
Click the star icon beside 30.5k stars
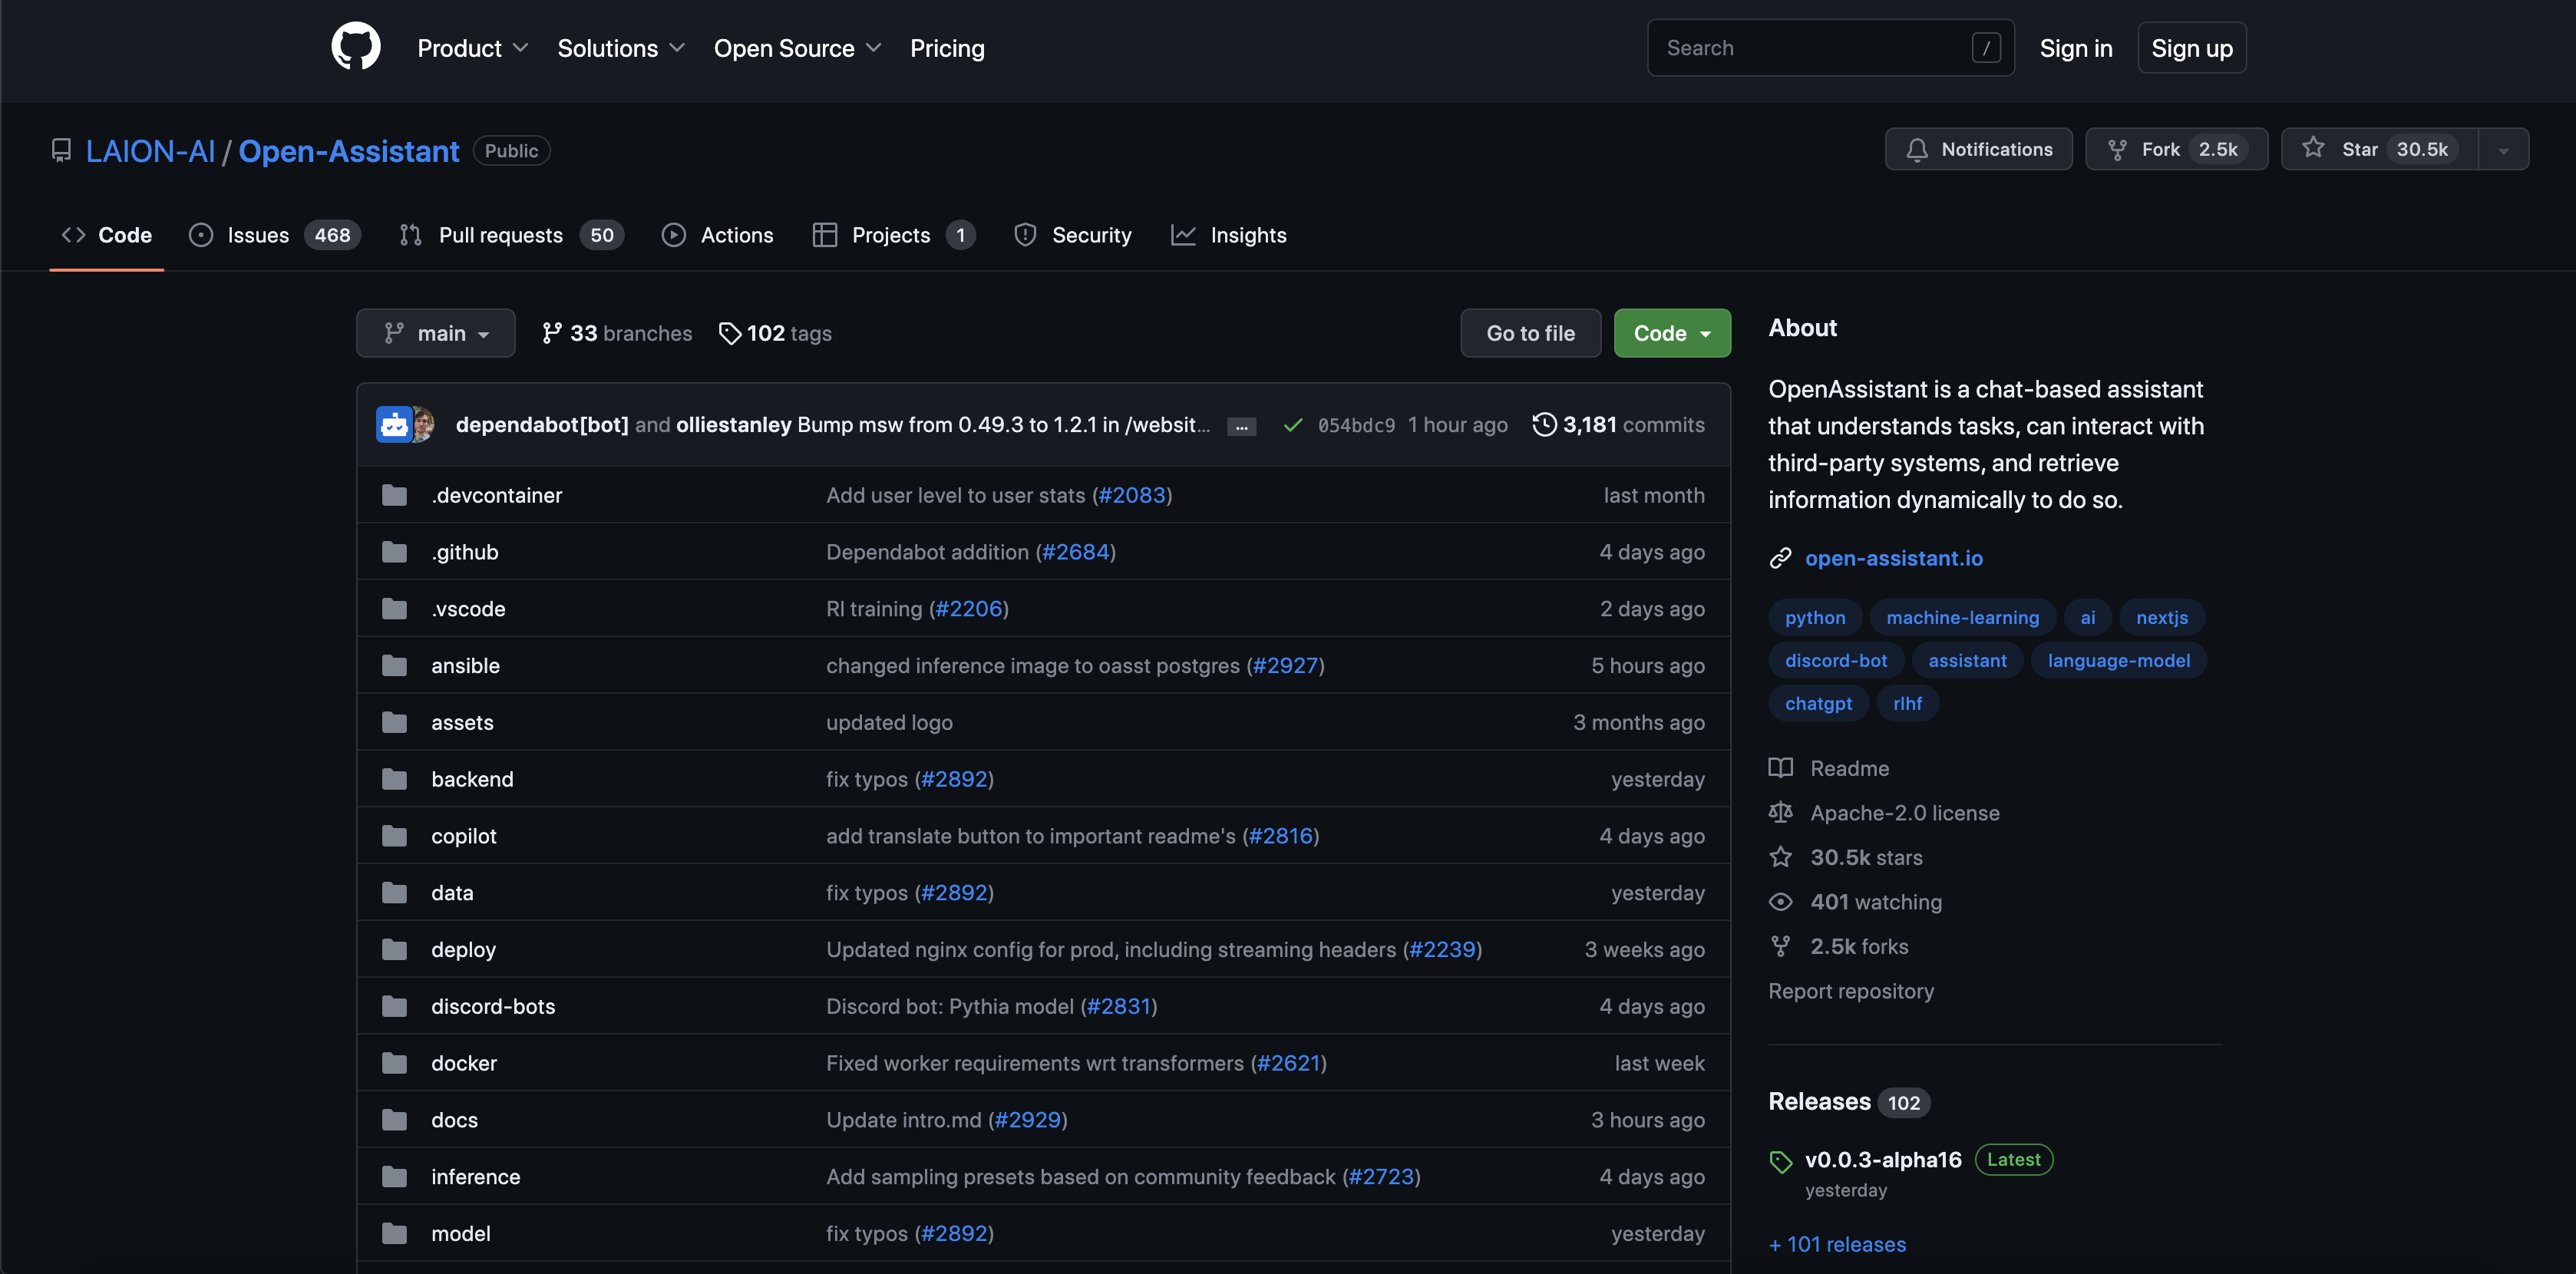[x=1780, y=857]
